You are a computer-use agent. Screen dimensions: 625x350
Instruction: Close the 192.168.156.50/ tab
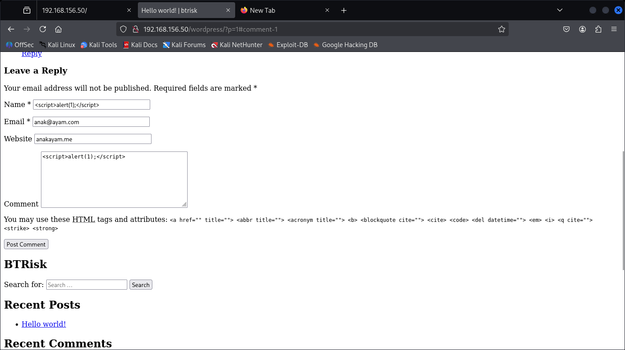tap(129, 10)
